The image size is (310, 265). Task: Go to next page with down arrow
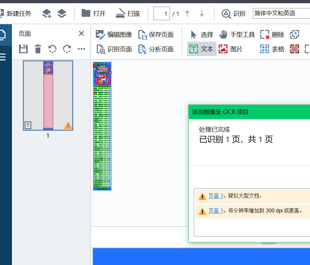pyautogui.click(x=202, y=14)
